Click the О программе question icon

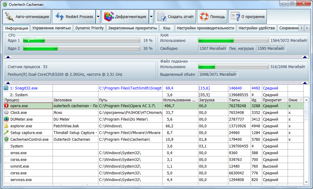point(235,16)
